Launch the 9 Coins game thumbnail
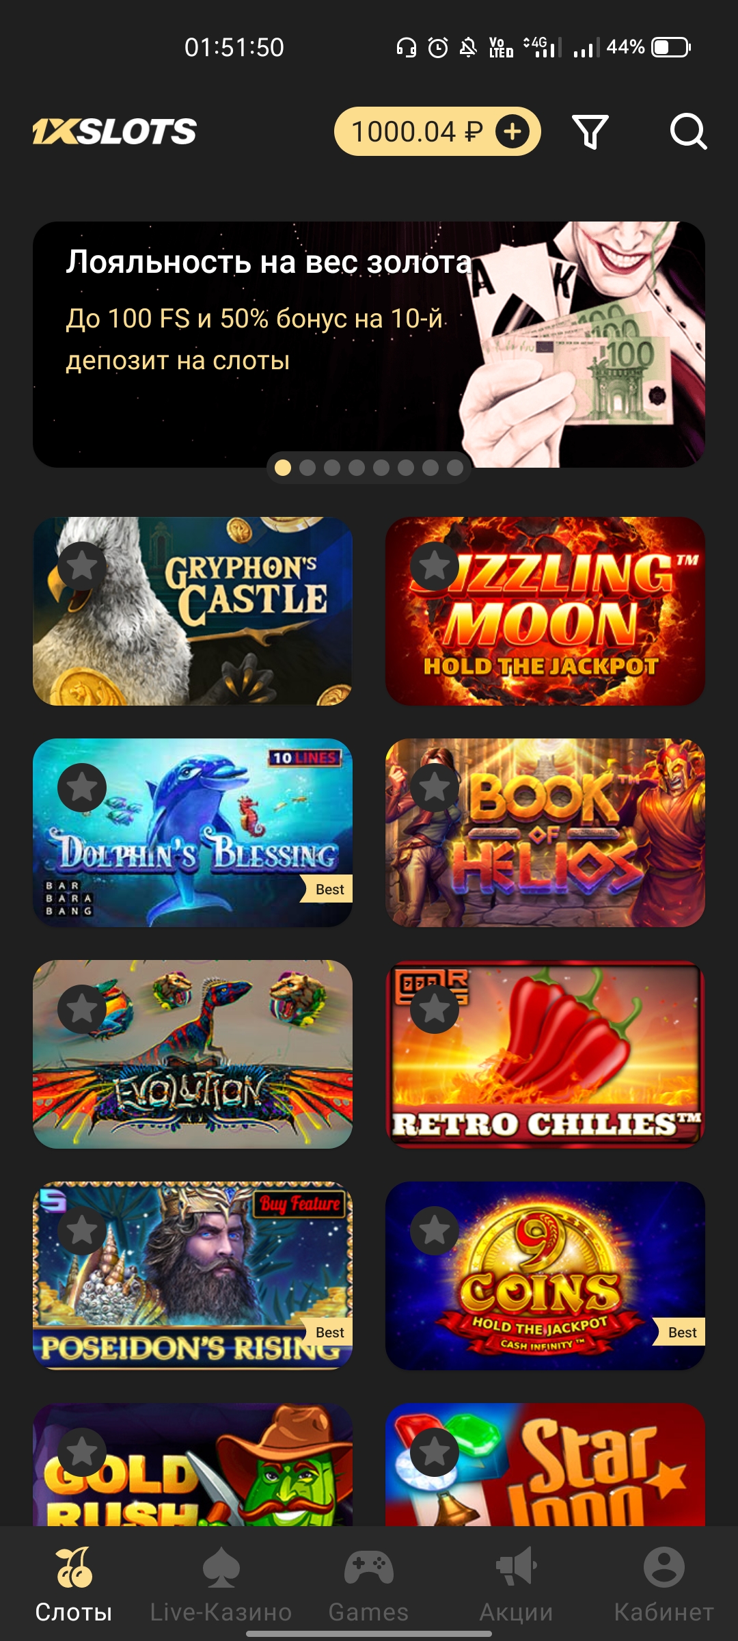The width and height of the screenshot is (738, 1641). point(545,1276)
